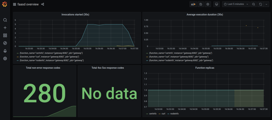Open the sidebar Dashboards squares icon

[x=5, y=35]
